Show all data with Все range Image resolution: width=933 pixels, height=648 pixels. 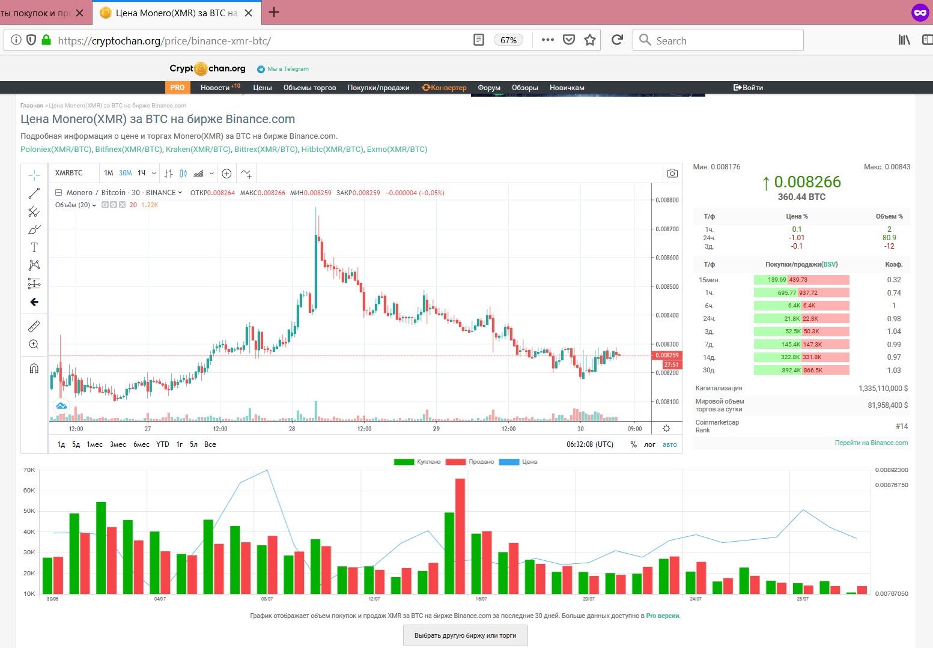tap(210, 444)
